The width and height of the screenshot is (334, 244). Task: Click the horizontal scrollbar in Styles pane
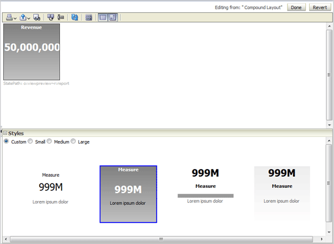tap(161, 239)
